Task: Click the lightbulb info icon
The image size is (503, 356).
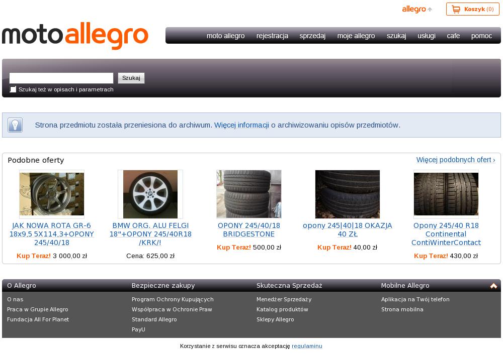Action: tap(15, 125)
